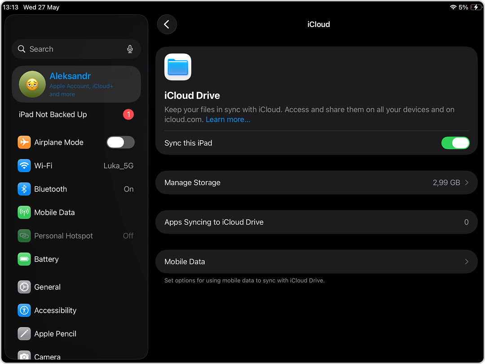Focus the Search field

point(76,49)
